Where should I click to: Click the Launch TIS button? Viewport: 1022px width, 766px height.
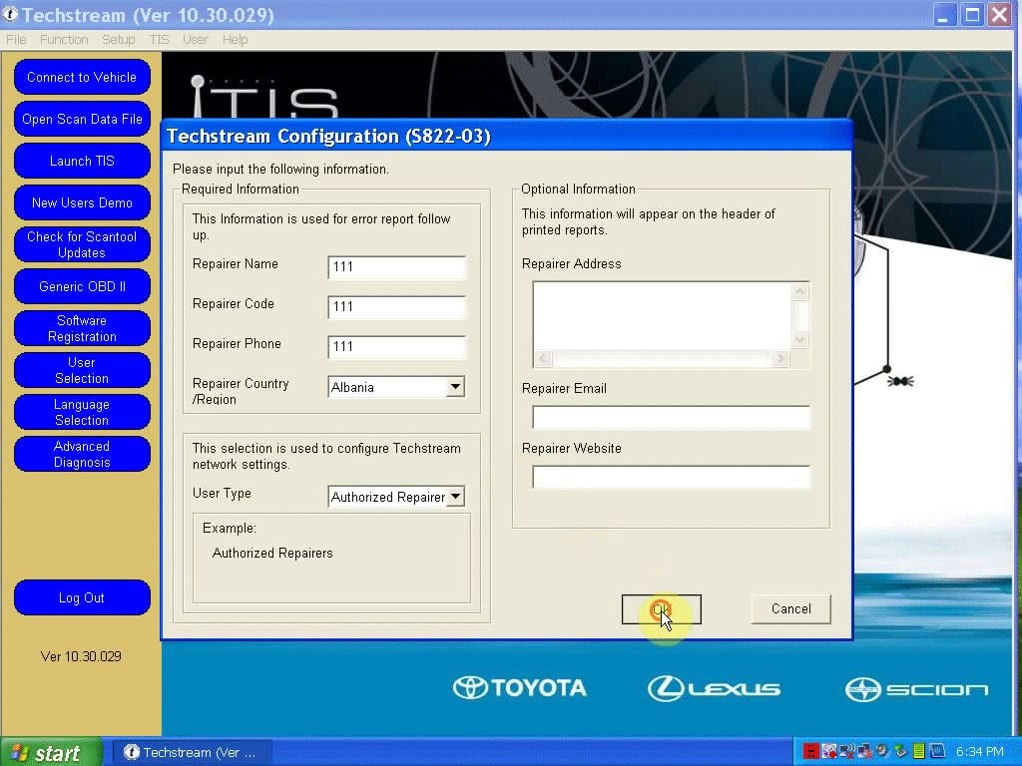(82, 161)
